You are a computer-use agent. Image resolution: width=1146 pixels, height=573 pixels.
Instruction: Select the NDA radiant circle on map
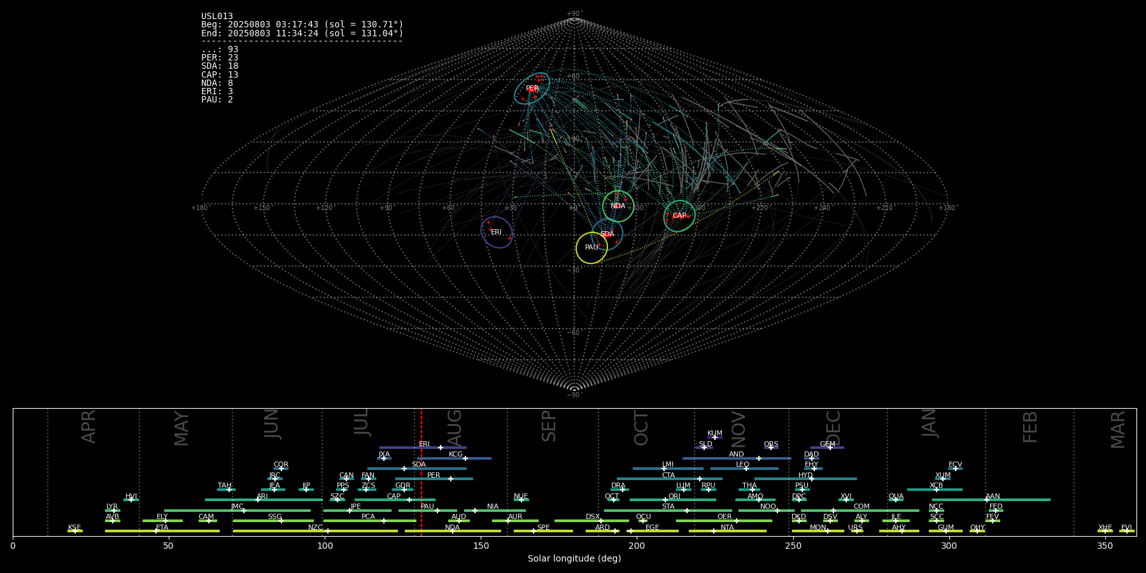click(x=618, y=206)
